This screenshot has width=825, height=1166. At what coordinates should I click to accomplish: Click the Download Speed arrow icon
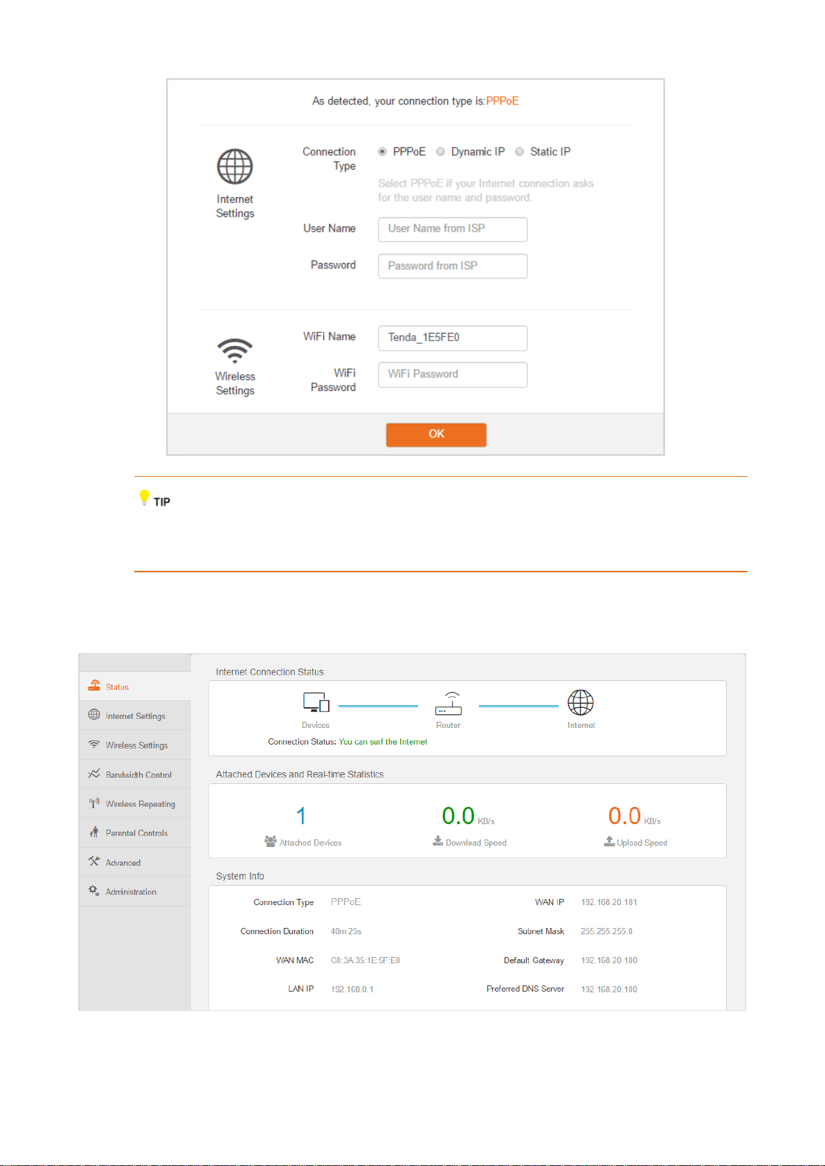(438, 841)
